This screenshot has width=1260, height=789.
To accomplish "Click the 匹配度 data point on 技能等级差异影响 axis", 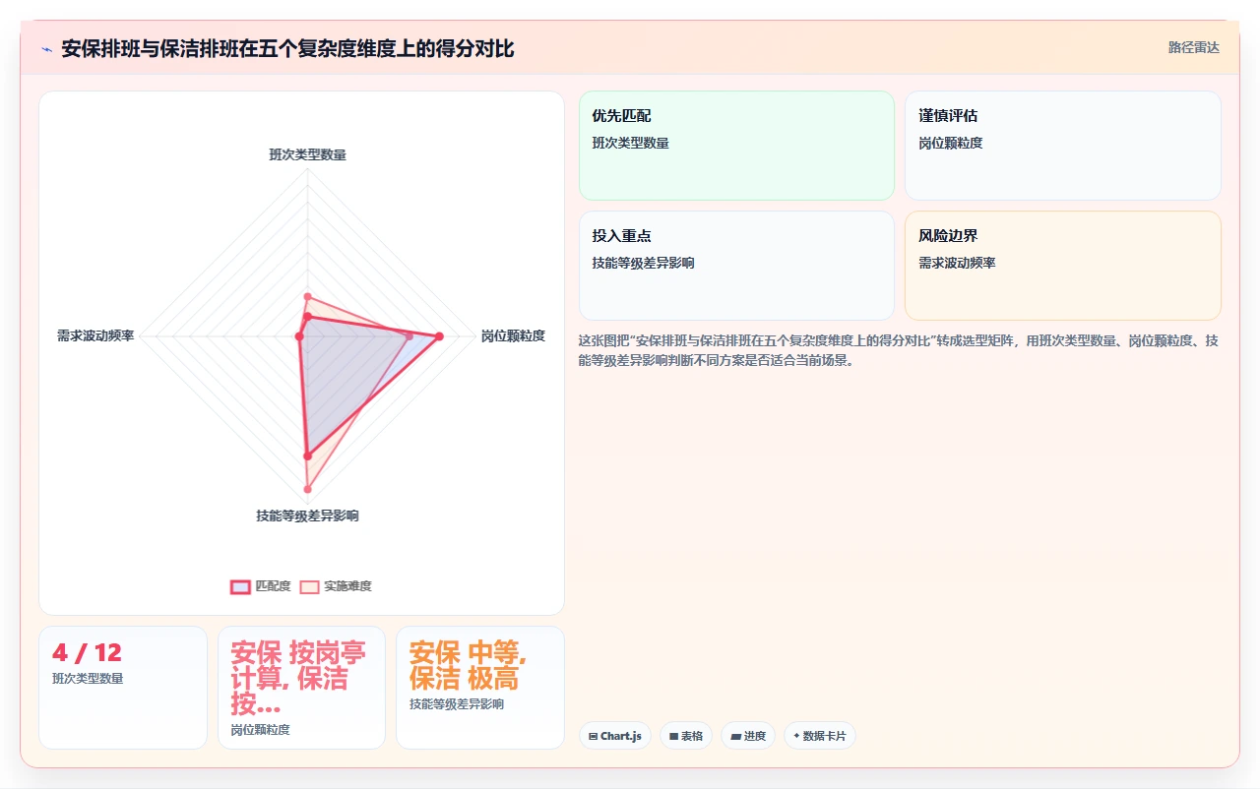I will [307, 455].
